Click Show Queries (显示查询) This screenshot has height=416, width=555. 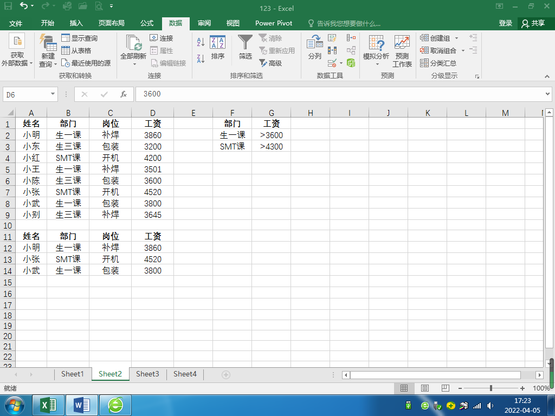pyautogui.click(x=79, y=38)
